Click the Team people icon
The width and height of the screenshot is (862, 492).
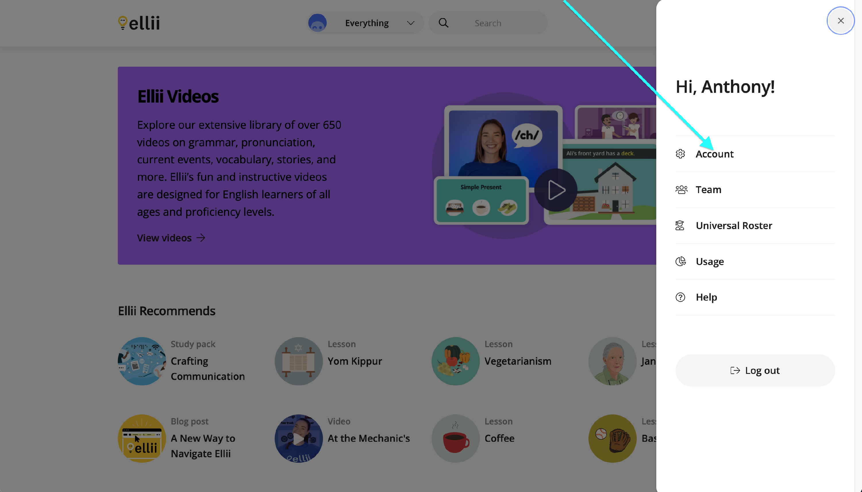681,190
